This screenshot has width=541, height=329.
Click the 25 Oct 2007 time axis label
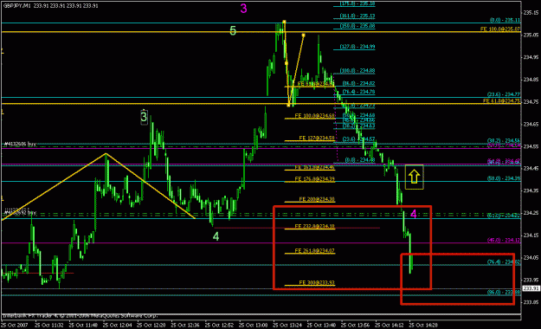point(15,326)
